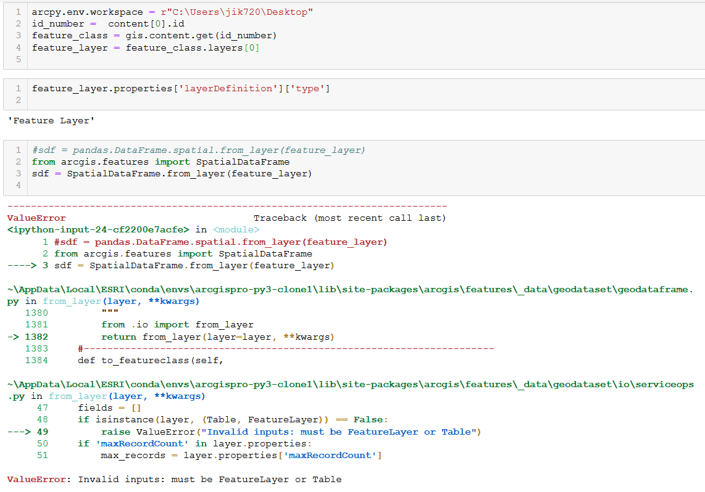This screenshot has height=492, width=705.
Task: Click the arcpy.env.workspace line in first cell
Action: [x=172, y=12]
